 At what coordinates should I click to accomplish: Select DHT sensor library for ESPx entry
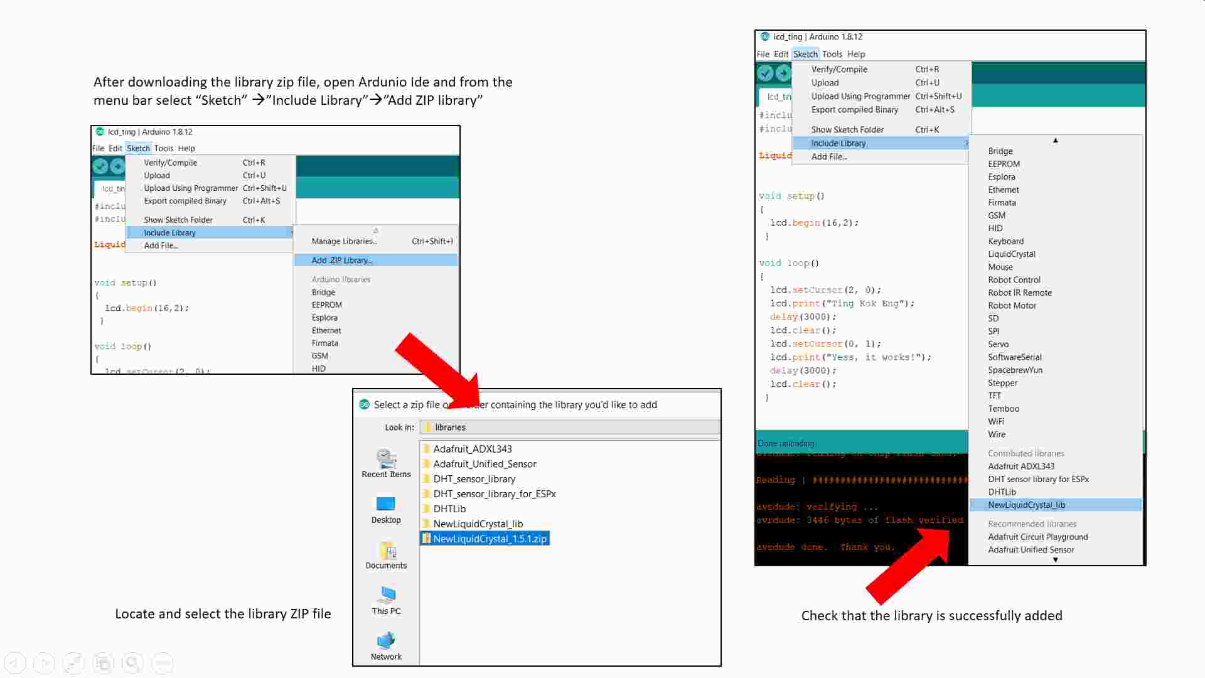click(x=1056, y=479)
